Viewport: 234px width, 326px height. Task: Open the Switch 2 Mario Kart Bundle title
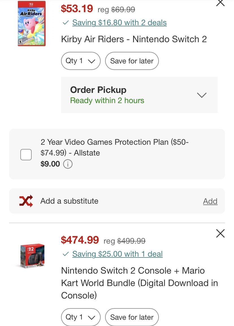point(139,283)
